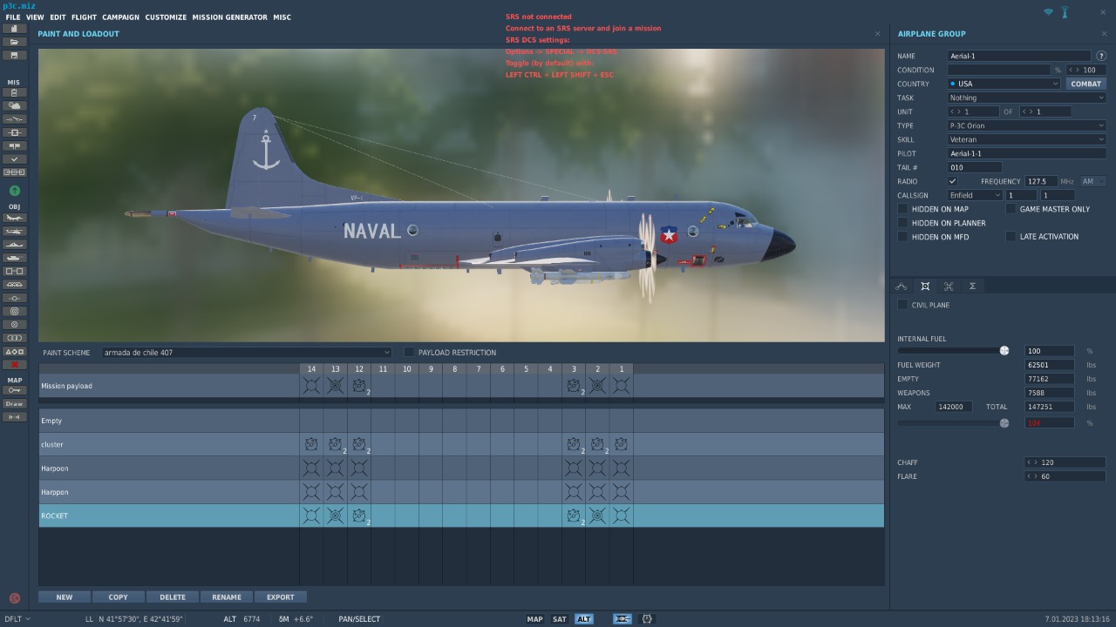Click the Internal Fuel slider handle

click(1004, 351)
